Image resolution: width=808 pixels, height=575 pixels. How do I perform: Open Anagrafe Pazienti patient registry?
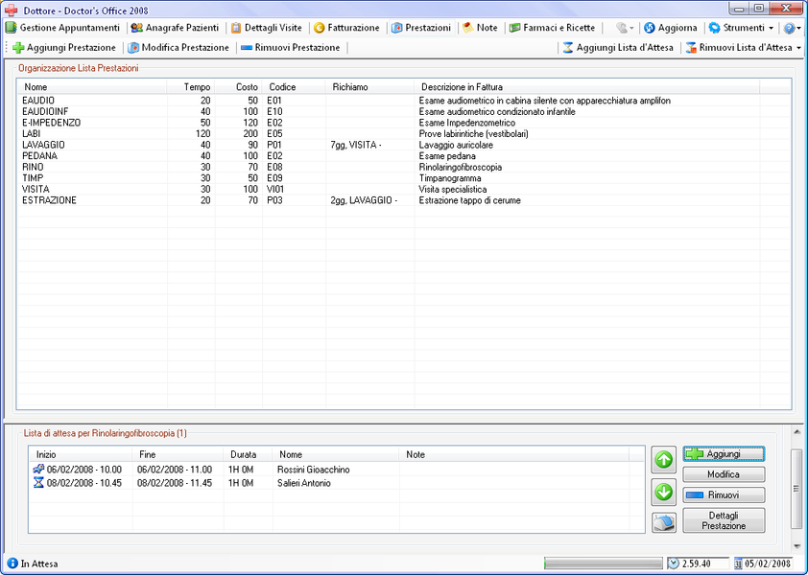(175, 28)
